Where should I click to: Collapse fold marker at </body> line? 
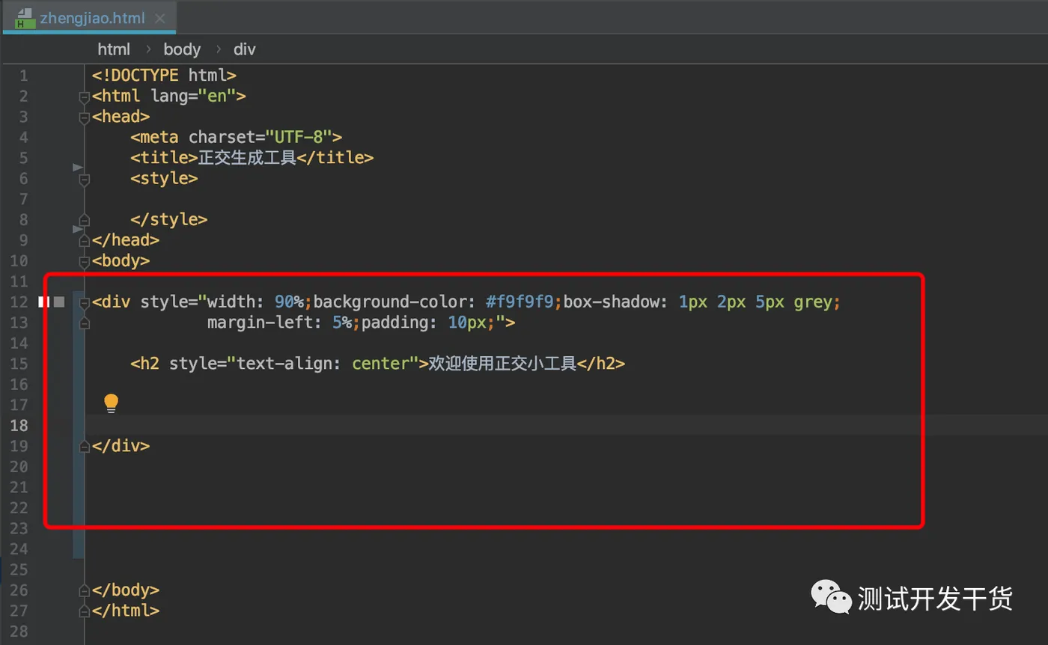point(84,590)
